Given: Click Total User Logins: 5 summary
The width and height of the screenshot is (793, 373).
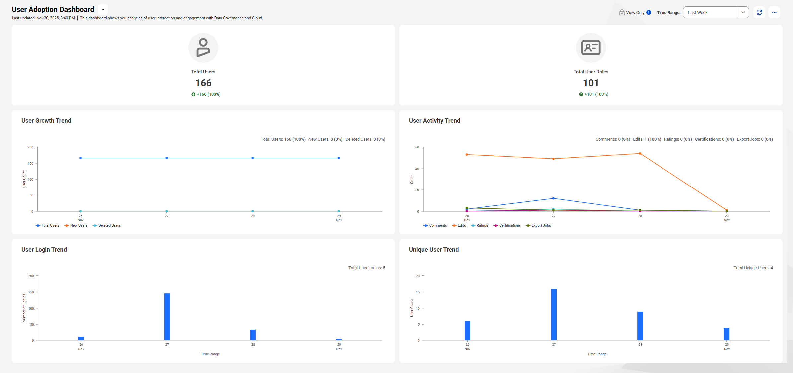Looking at the screenshot, I should pyautogui.click(x=367, y=268).
